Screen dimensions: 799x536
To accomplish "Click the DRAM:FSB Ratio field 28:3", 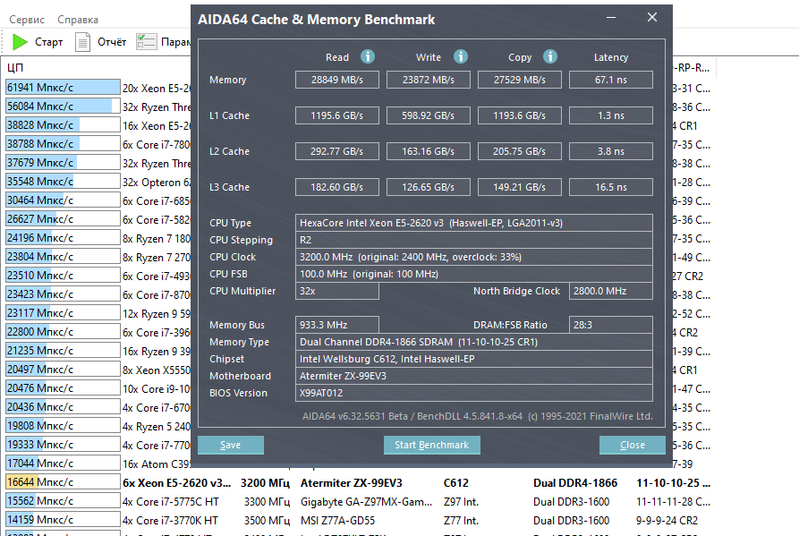I will point(610,325).
